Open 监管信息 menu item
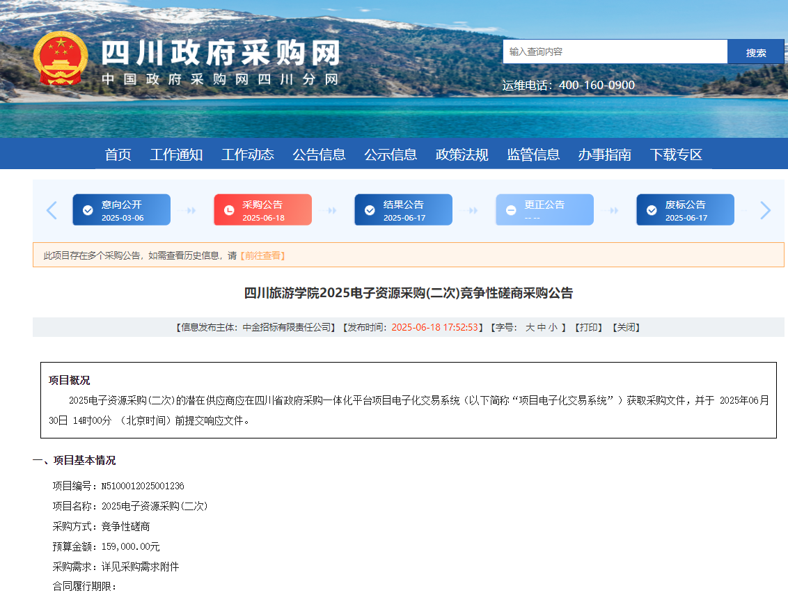The image size is (788, 593). 533,155
